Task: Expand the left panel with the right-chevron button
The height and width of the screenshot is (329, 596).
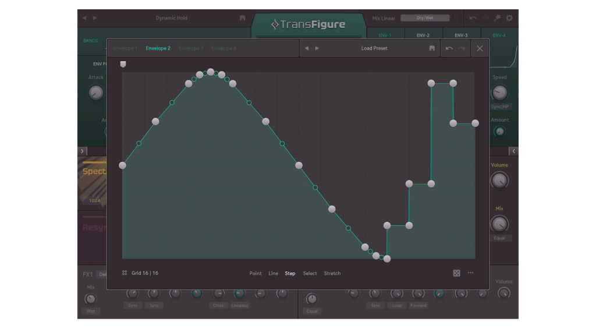Action: (x=82, y=151)
